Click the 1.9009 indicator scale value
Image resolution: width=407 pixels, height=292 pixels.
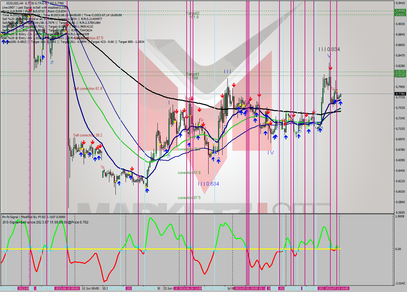400,216
